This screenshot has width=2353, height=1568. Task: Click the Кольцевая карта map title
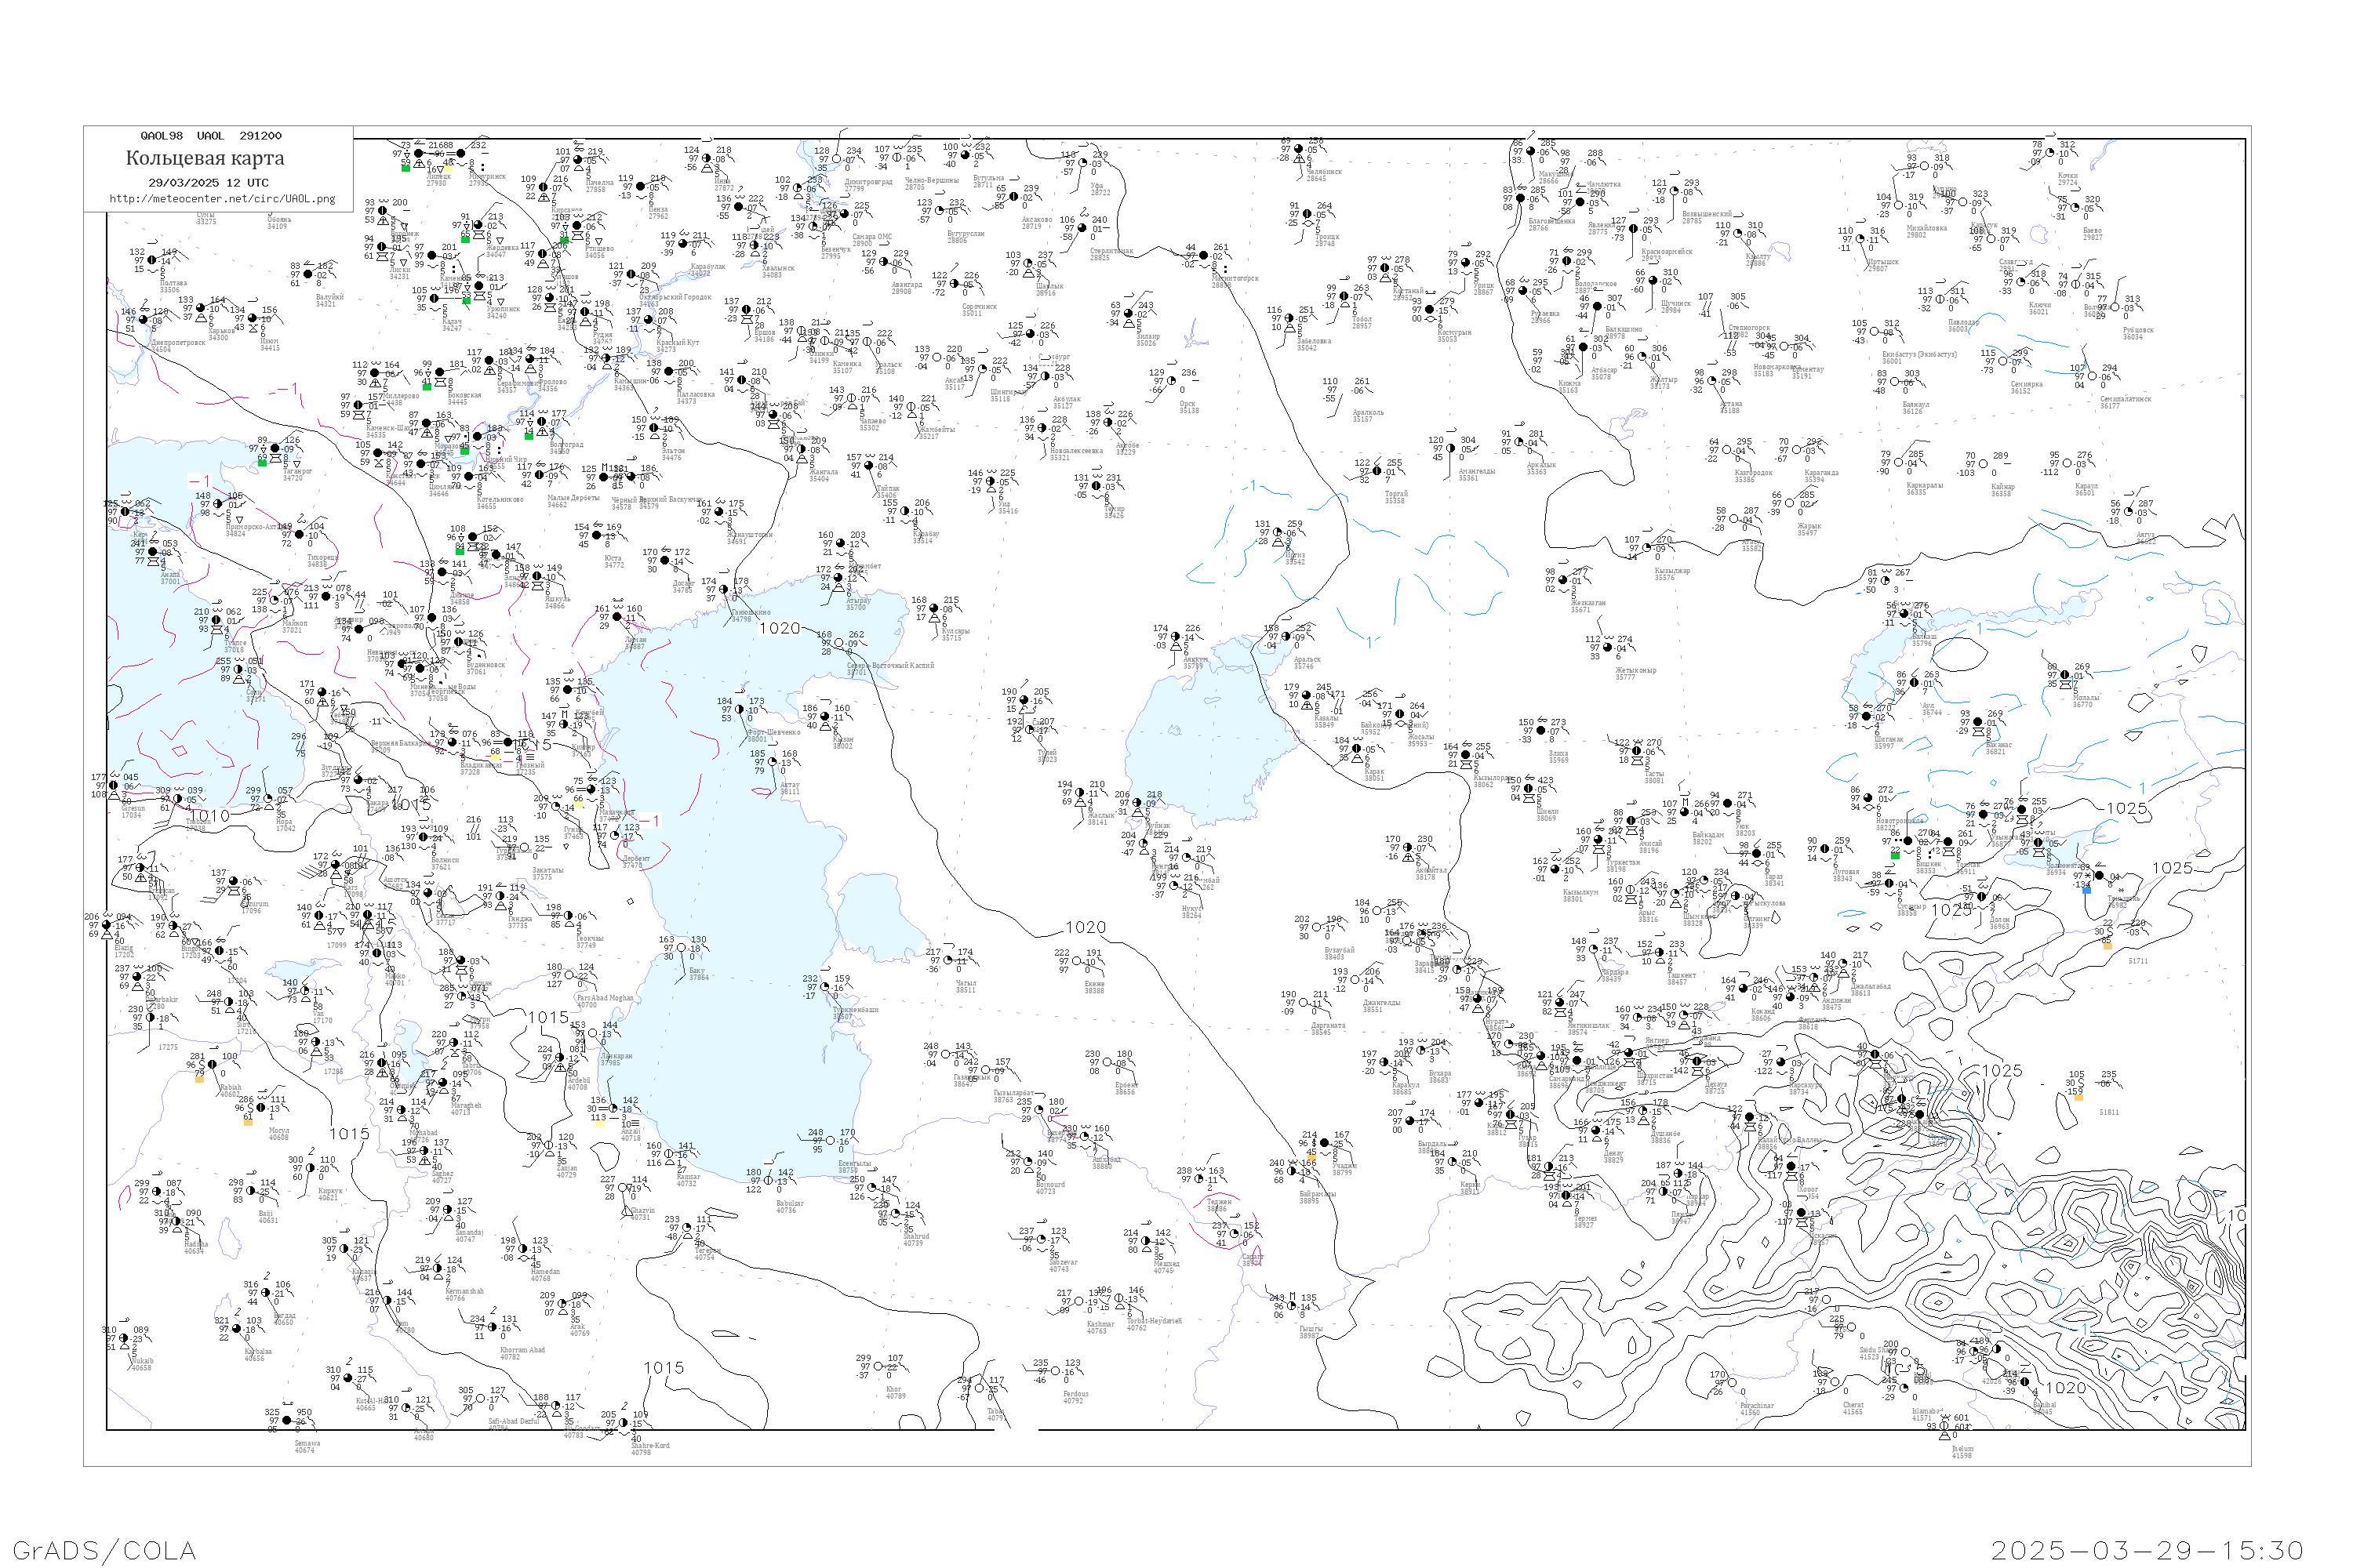point(205,158)
